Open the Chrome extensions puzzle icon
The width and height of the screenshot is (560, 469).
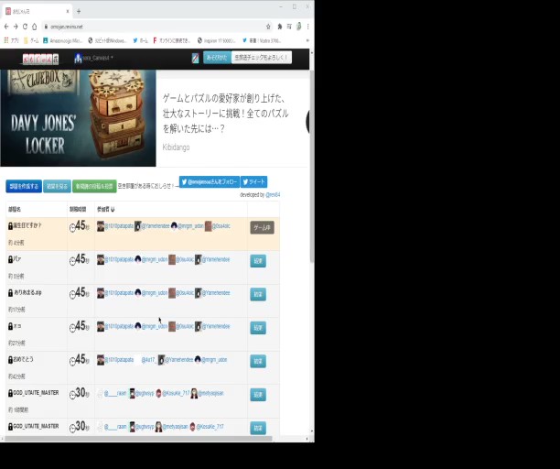tap(280, 27)
